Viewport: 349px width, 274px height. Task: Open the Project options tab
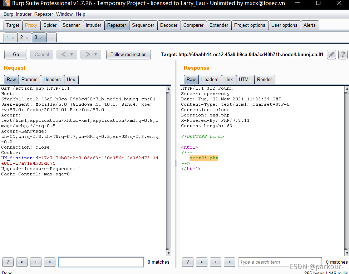click(x=250, y=25)
